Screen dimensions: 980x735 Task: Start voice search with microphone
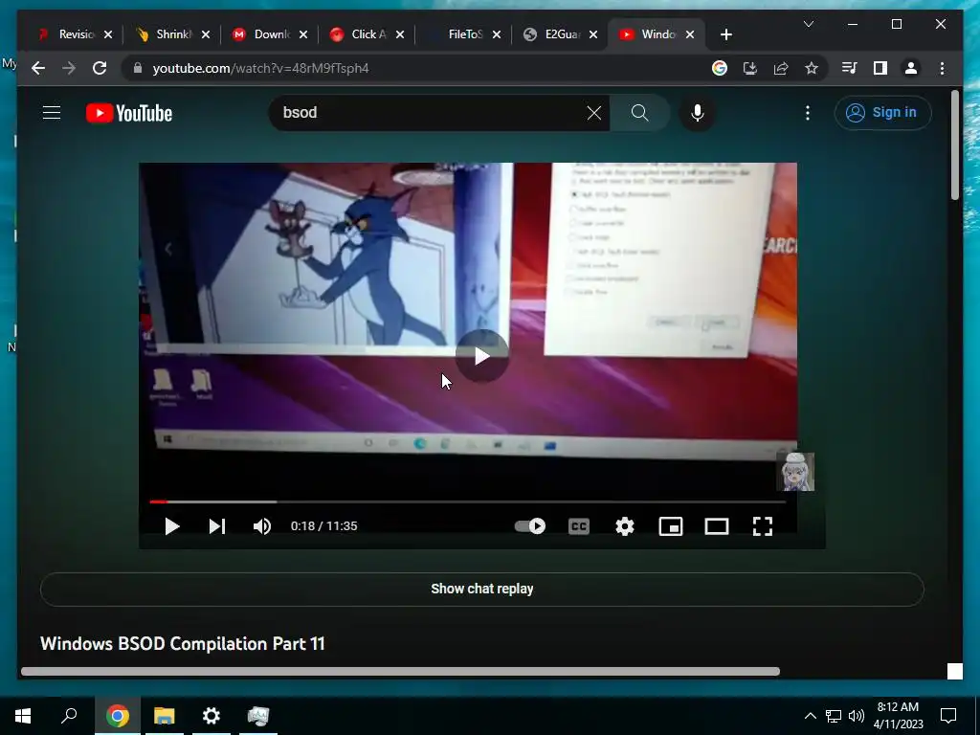(x=698, y=113)
